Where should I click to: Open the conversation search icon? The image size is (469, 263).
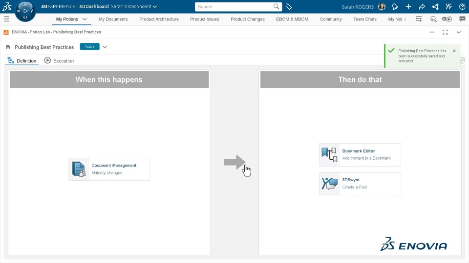(x=433, y=19)
